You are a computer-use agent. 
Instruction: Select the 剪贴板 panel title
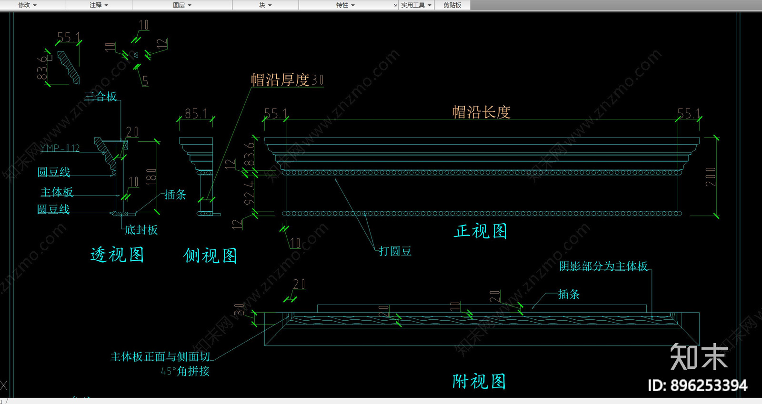click(452, 5)
